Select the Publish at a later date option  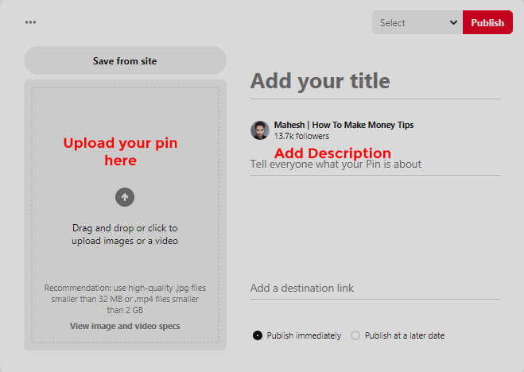coord(355,335)
